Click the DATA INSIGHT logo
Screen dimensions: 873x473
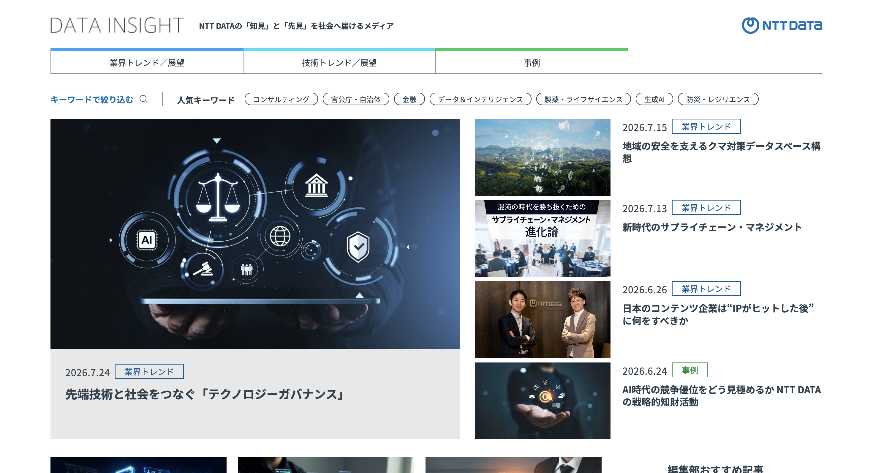(117, 26)
